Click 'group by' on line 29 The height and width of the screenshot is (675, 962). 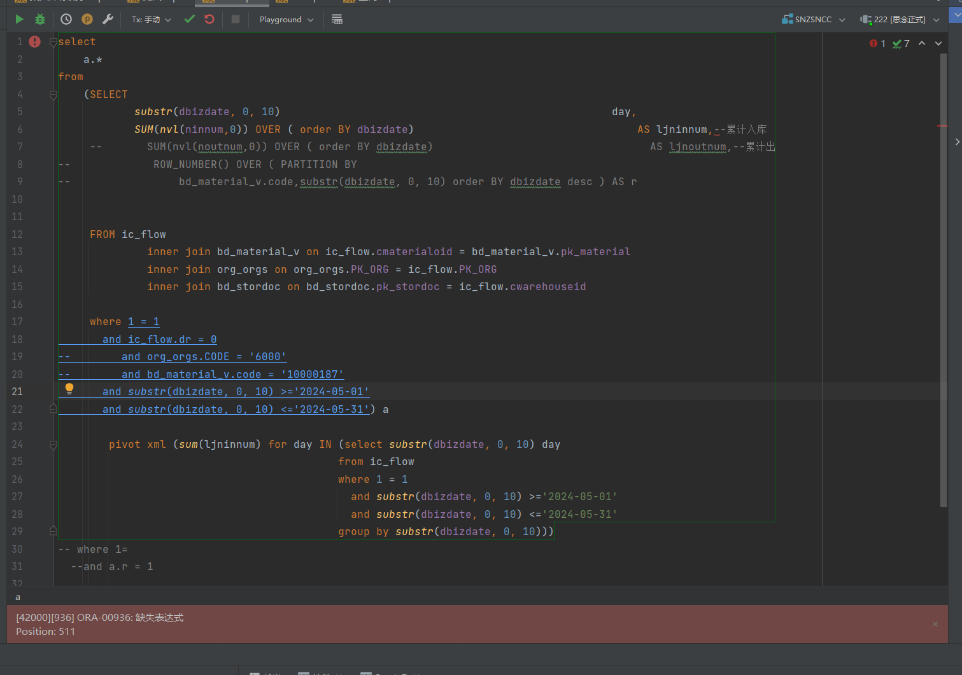pyautogui.click(x=364, y=532)
